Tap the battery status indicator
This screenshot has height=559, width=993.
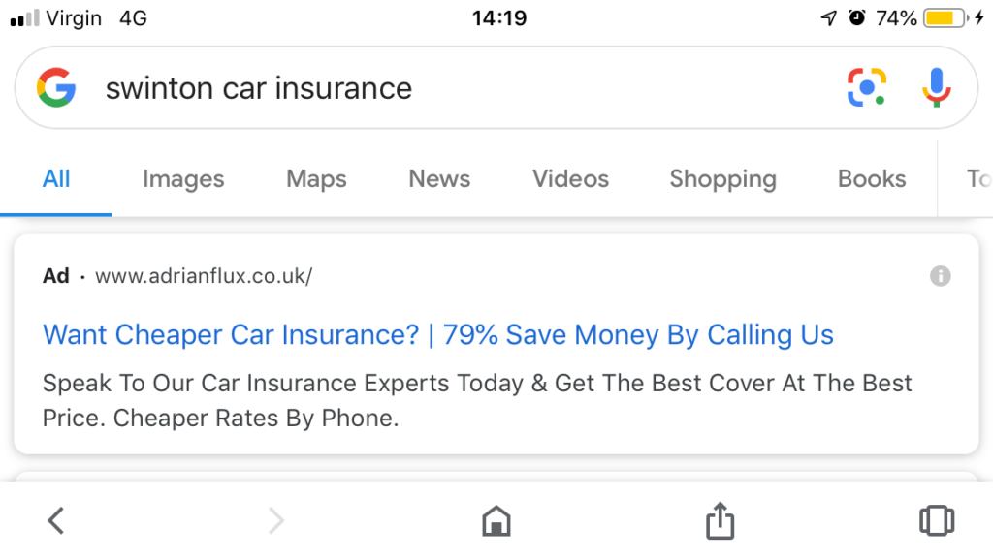coord(945,18)
